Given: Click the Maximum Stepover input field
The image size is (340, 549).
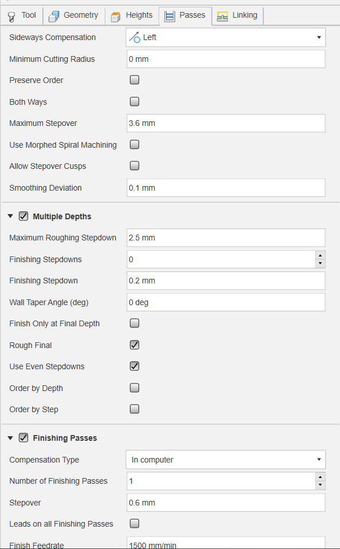Looking at the screenshot, I should (226, 123).
